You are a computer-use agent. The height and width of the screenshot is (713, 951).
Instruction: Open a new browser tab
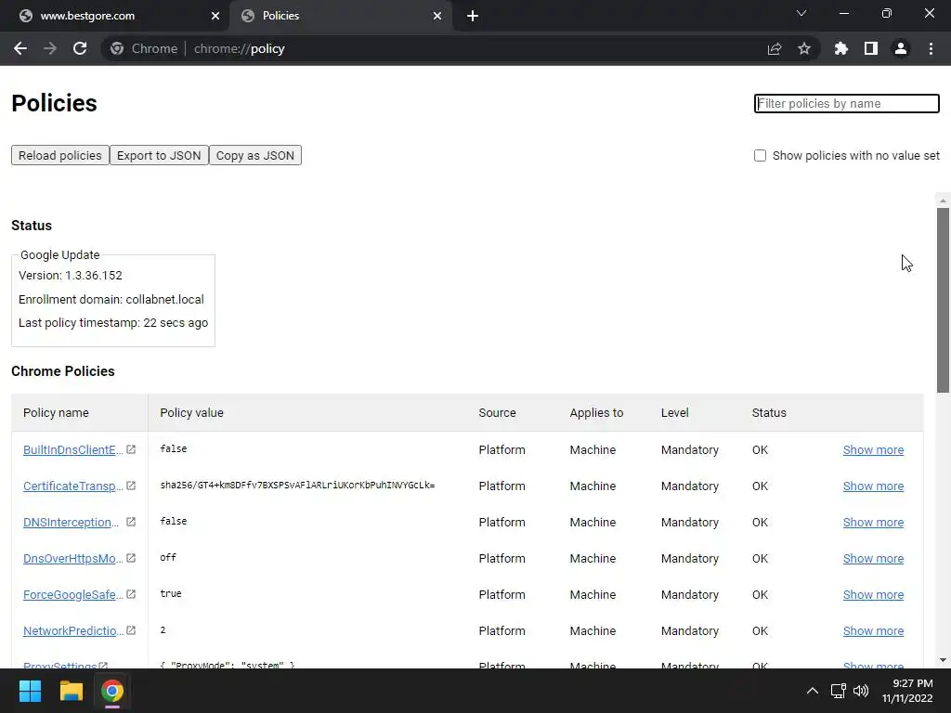473,16
